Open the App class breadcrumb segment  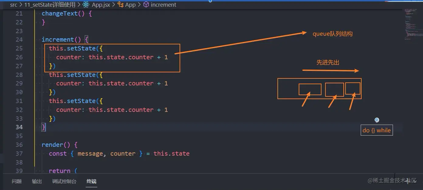(130, 5)
